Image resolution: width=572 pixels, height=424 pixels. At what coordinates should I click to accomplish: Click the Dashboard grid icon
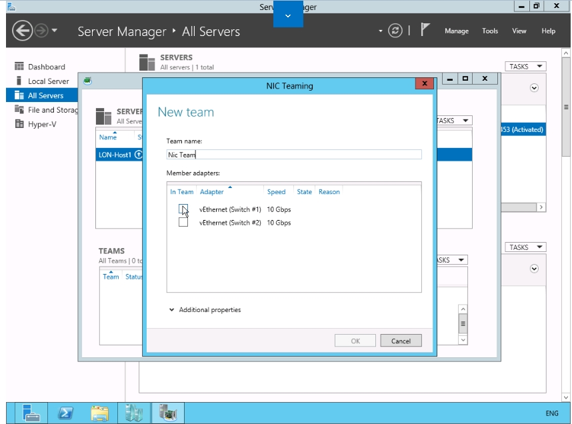coord(19,66)
